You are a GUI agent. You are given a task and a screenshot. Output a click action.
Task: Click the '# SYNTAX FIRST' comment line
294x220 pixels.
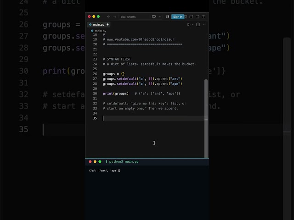pos(117,59)
